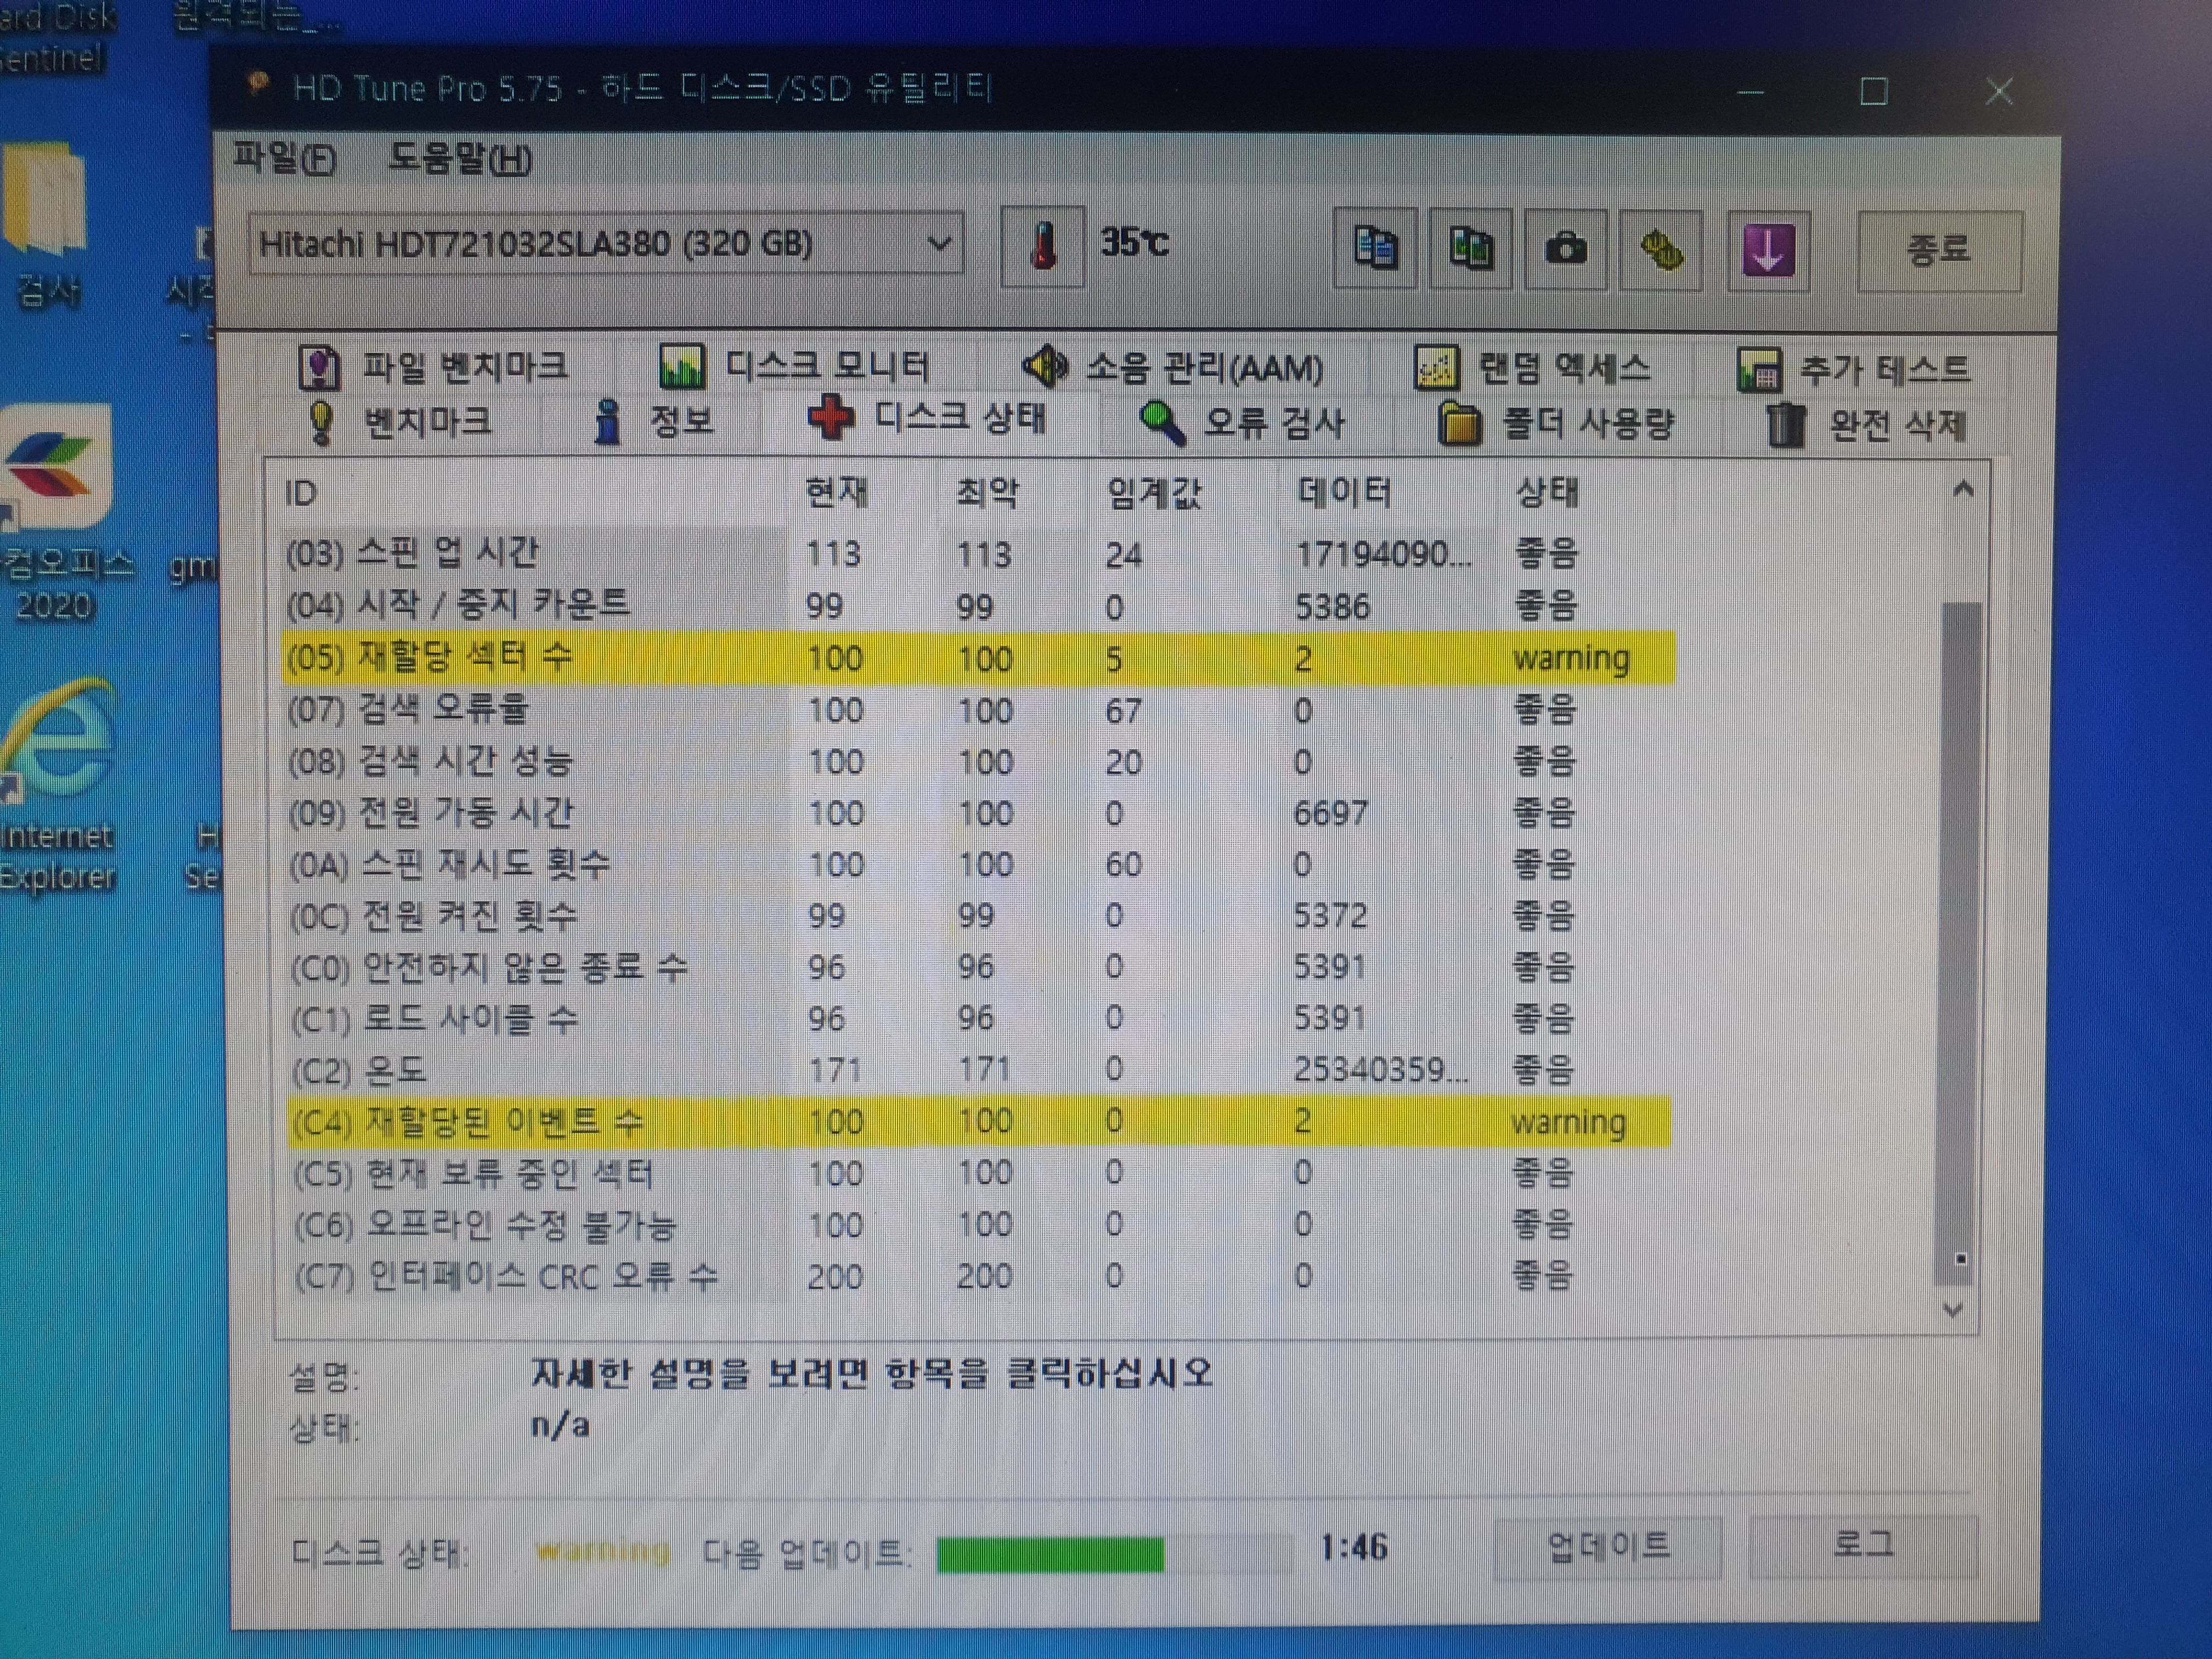Viewport: 2212px width, 1659px height.
Task: Click the thermometer temperature icon
Action: [1043, 246]
